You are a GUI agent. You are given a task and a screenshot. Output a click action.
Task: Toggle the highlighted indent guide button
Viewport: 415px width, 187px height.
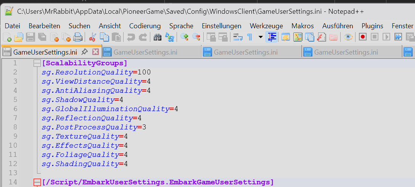(x=272, y=37)
